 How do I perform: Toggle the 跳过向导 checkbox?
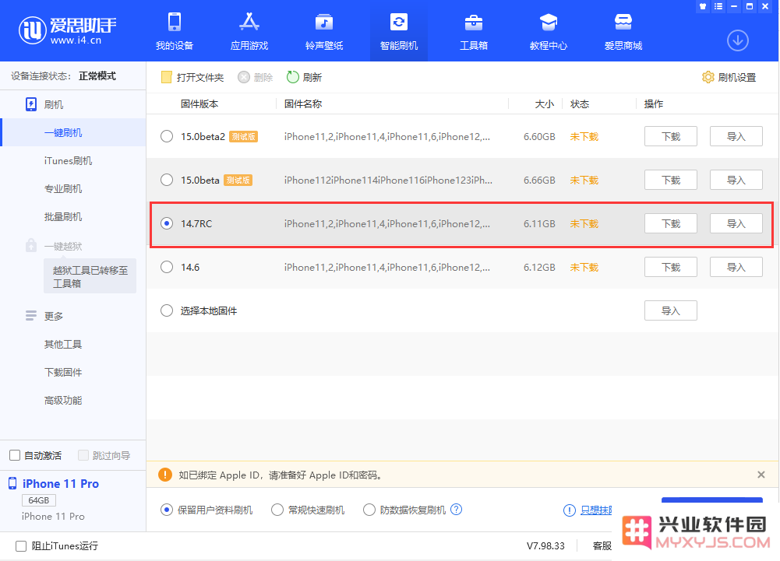coord(83,455)
